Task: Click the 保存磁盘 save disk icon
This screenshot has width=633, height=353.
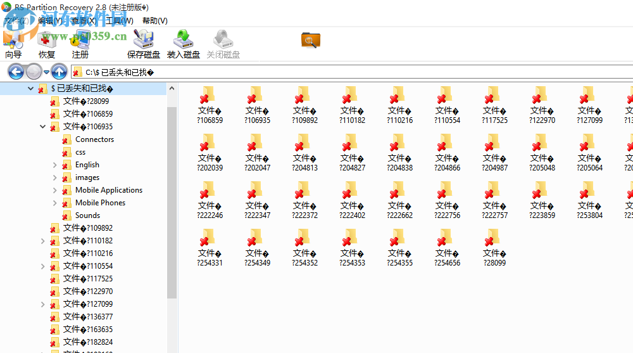Action: pyautogui.click(x=143, y=44)
